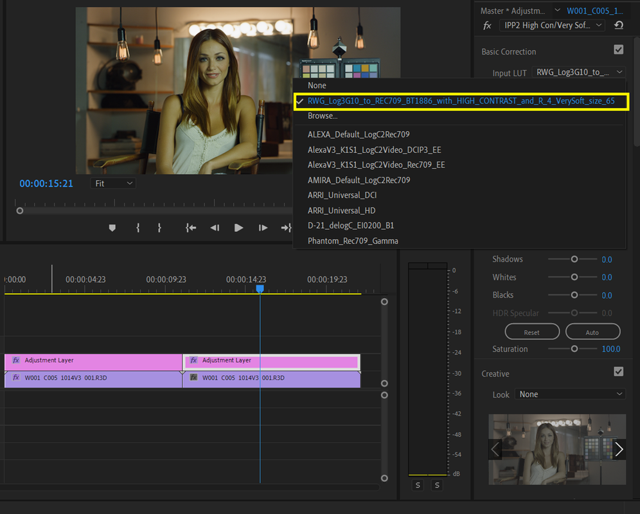Step forward one frame

(x=263, y=228)
